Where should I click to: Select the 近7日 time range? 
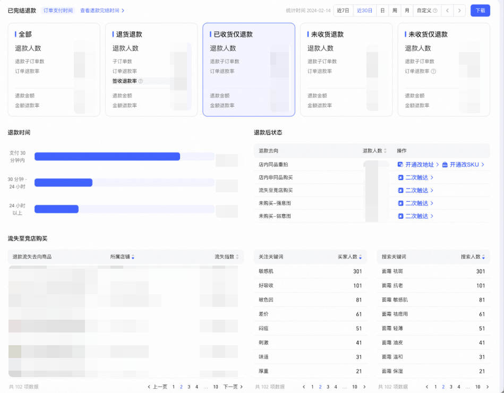pos(343,11)
